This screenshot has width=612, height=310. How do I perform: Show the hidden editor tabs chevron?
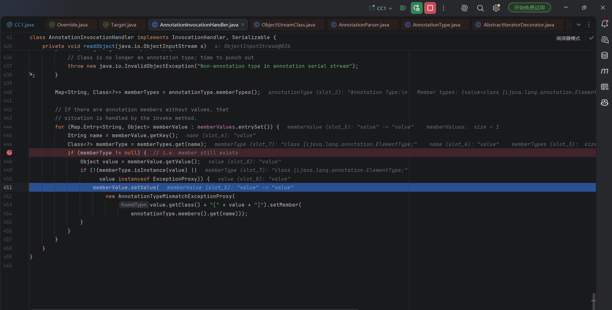pyautogui.click(x=579, y=25)
